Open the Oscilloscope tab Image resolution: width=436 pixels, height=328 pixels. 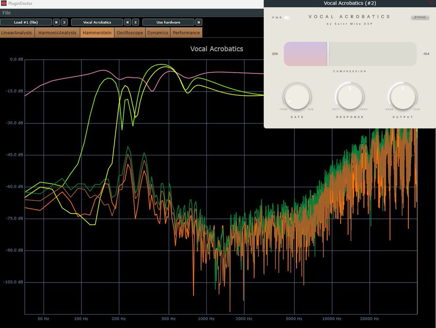[x=130, y=33]
